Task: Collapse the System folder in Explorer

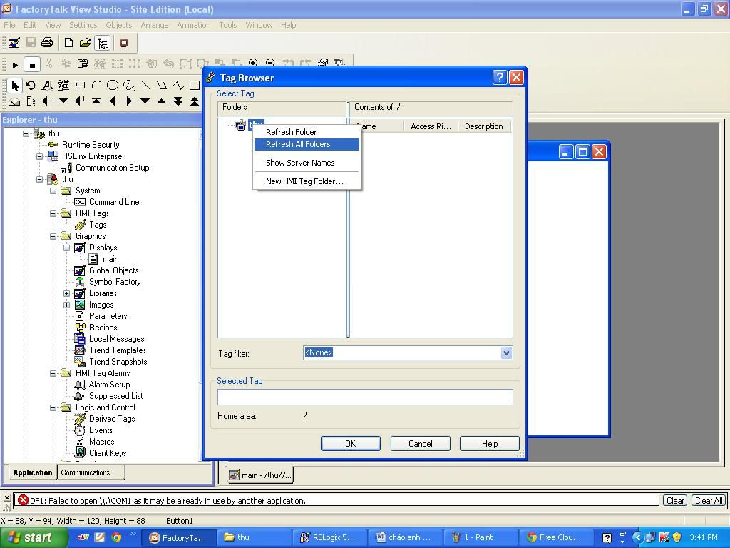Action: pyautogui.click(x=53, y=191)
